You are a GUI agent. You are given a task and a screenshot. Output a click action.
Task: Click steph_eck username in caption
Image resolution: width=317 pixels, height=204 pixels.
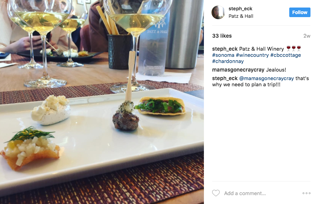coord(225,49)
